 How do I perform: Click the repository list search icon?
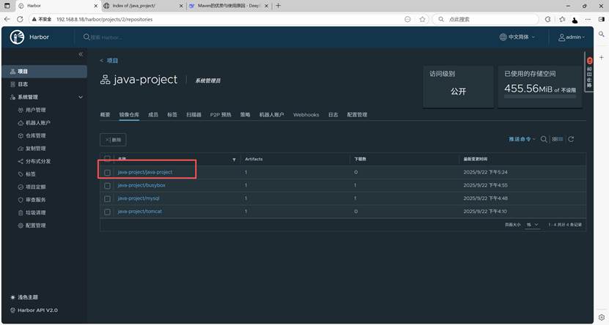pyautogui.click(x=544, y=139)
